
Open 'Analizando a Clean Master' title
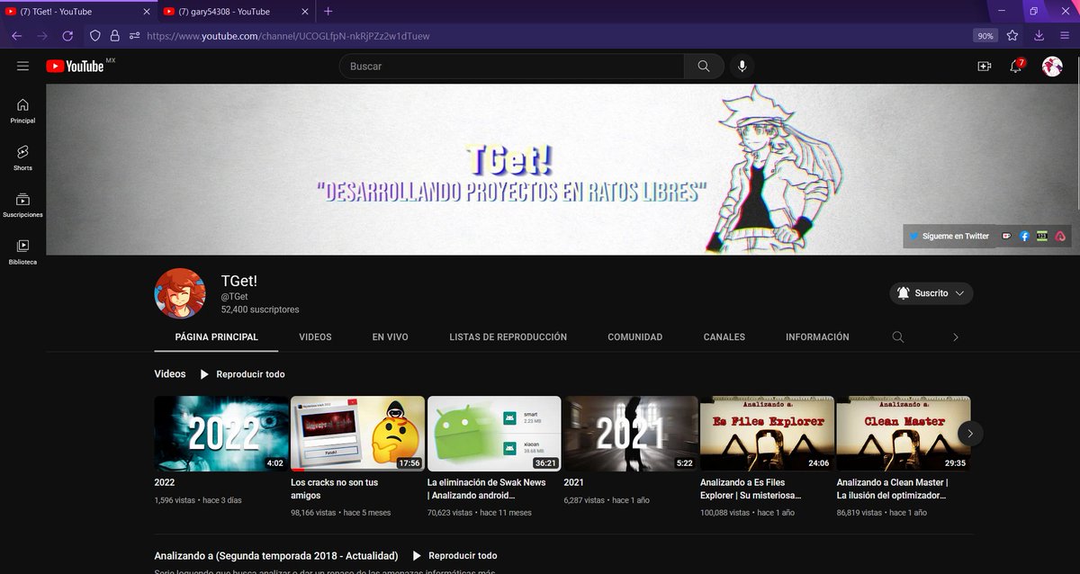(893, 489)
